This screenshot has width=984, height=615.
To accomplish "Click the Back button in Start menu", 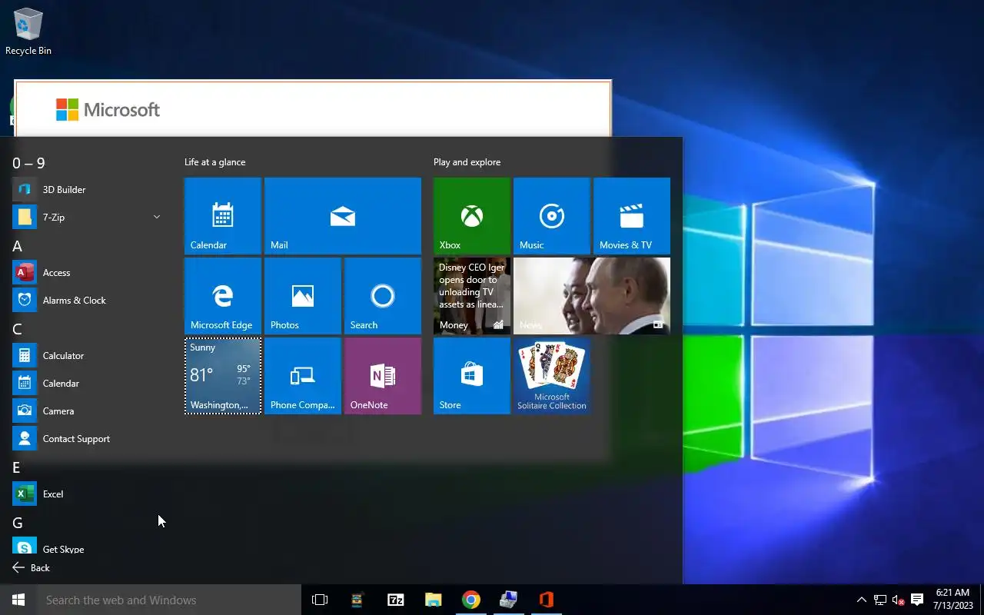I will click(x=32, y=568).
